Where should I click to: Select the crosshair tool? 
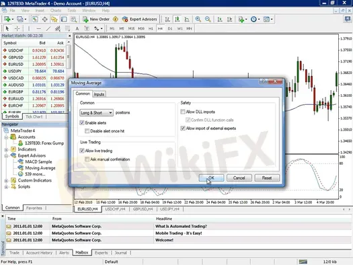point(17,28)
